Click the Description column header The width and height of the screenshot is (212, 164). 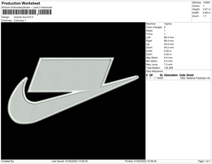pyautogui.click(x=171, y=75)
